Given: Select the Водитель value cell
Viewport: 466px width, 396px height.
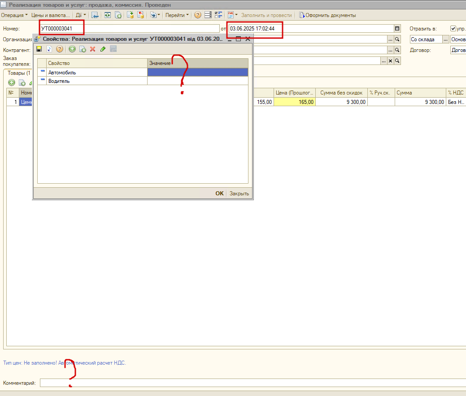Looking at the screenshot, I should pos(198,81).
